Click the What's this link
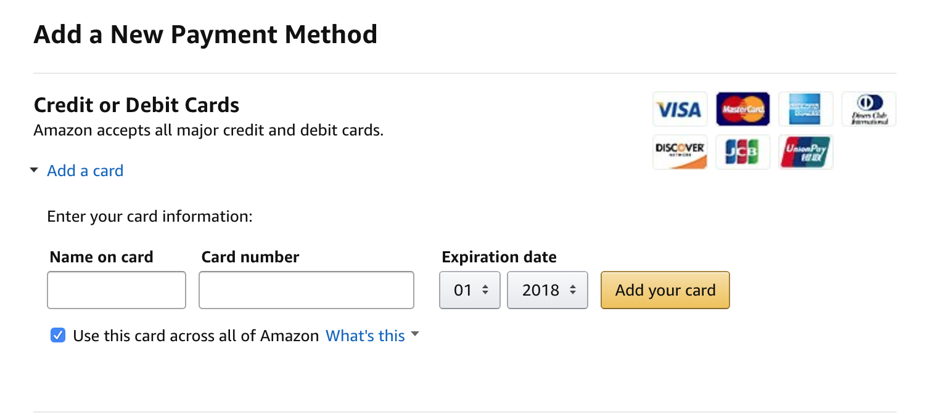The width and height of the screenshot is (941, 420). 365,336
